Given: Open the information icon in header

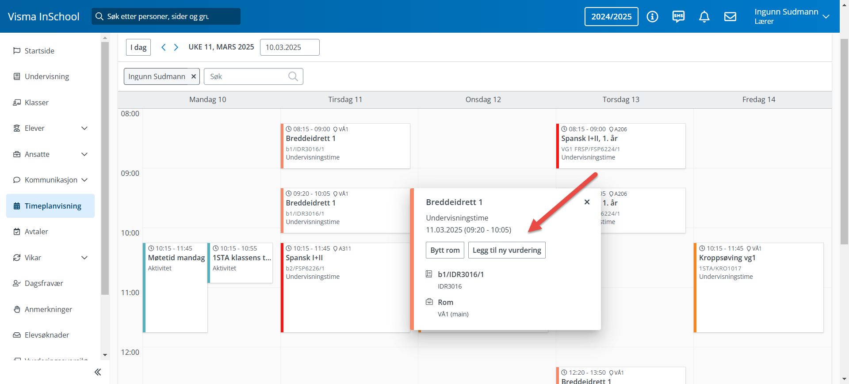Looking at the screenshot, I should 652,17.
